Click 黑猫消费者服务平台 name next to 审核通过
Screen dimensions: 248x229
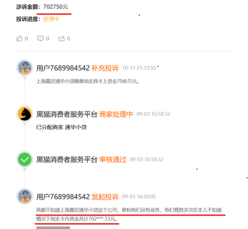pyautogui.click(x=67, y=159)
